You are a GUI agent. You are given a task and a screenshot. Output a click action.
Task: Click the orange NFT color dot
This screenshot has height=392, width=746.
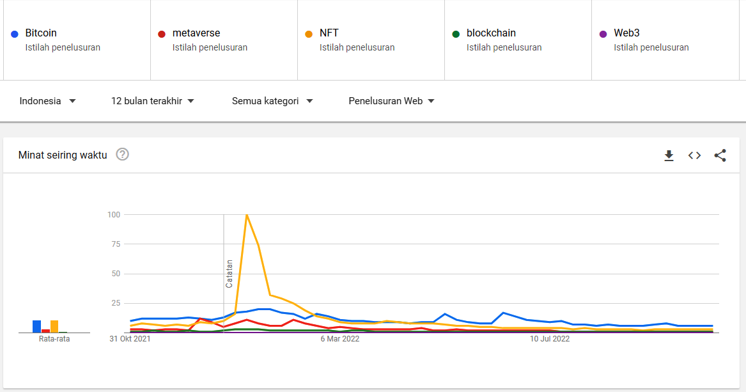tap(309, 34)
